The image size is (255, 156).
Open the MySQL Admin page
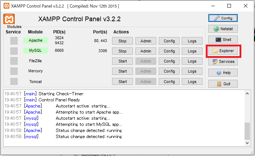point(145,51)
